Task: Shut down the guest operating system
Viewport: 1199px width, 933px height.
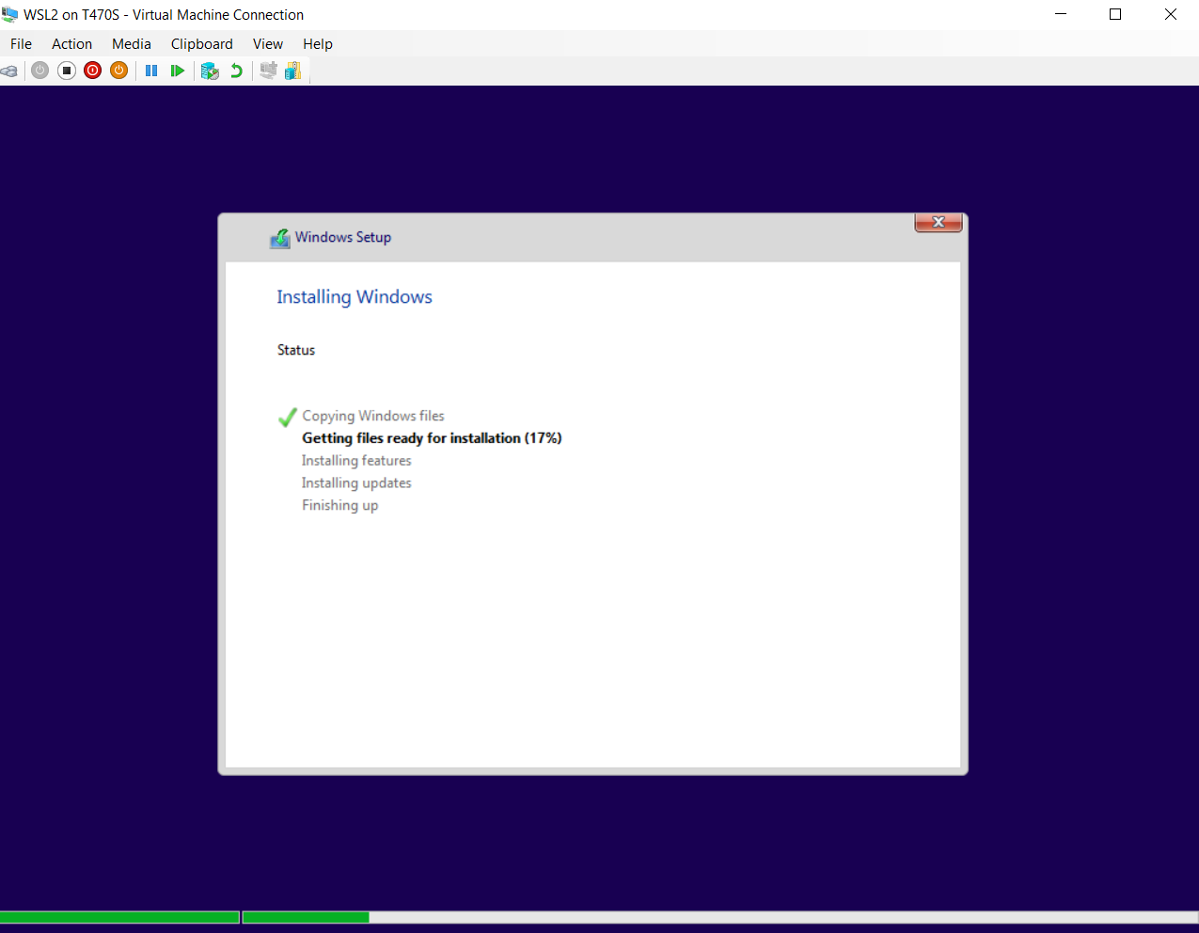Action: point(92,70)
